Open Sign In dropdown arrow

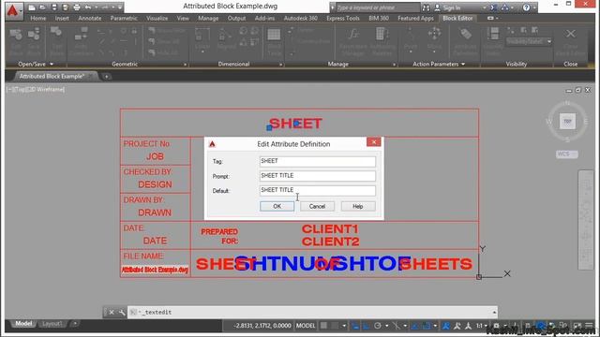[484, 7]
